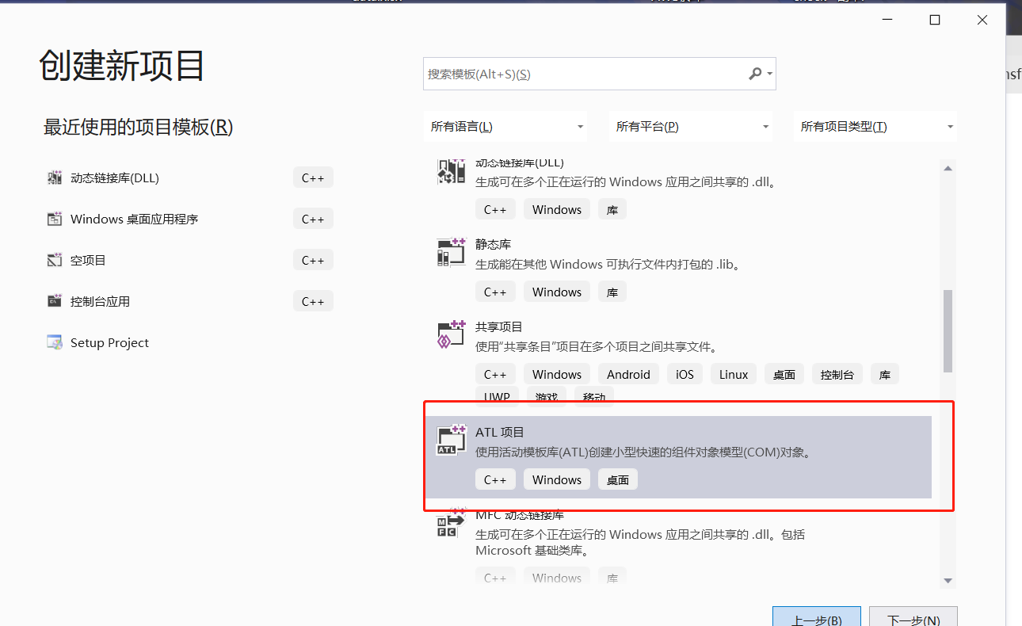This screenshot has height=626, width=1022.
Task: Focus the 搜索模板 search input field
Action: pyautogui.click(x=582, y=74)
